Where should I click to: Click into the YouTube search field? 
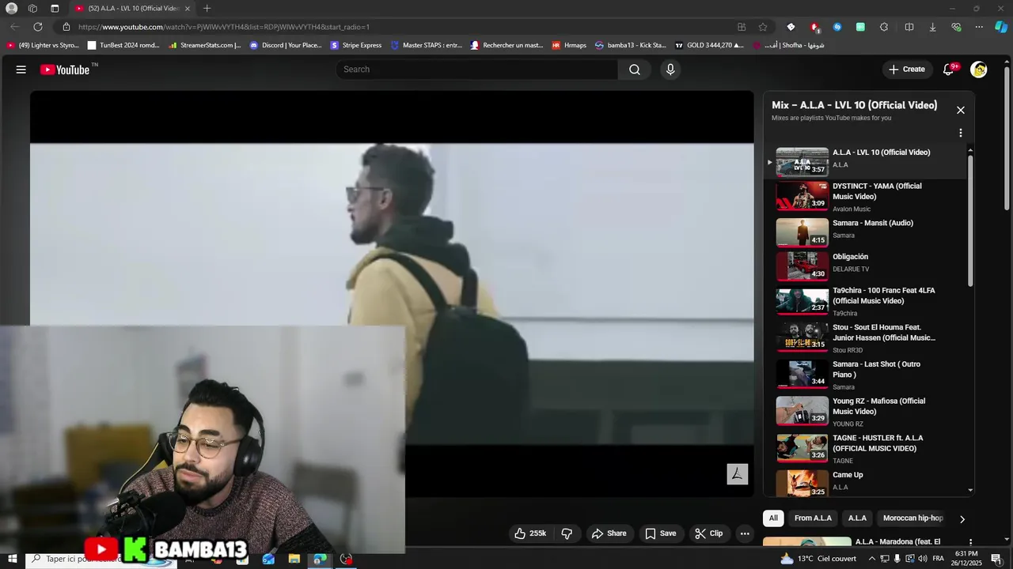478,70
